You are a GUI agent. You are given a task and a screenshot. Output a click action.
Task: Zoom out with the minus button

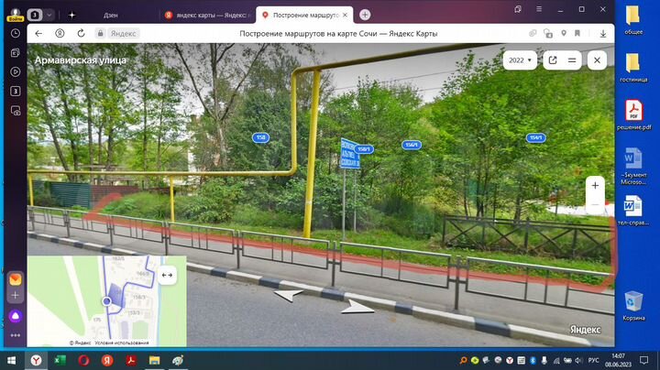point(595,204)
